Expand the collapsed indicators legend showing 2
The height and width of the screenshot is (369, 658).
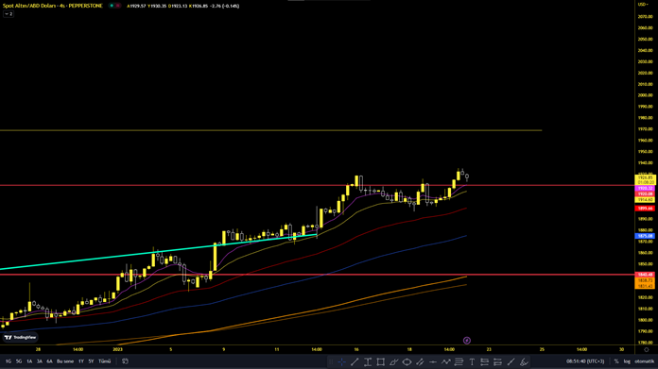tap(9, 14)
